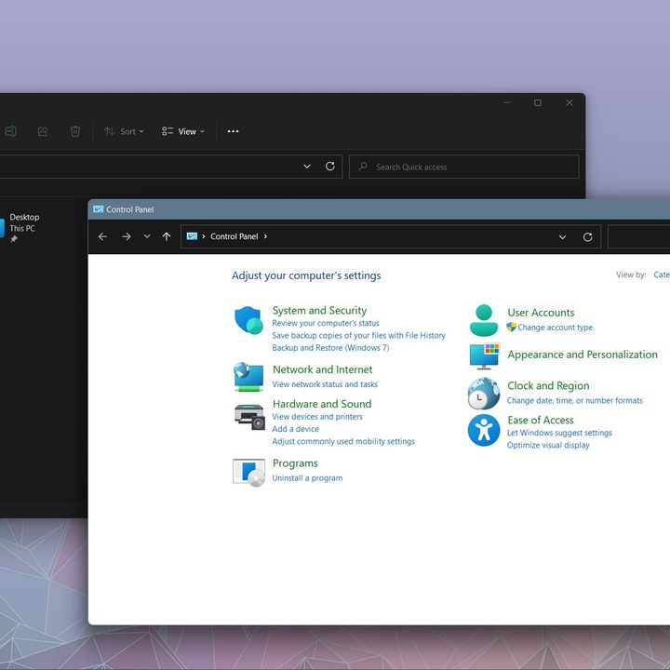
Task: Click the Rename icon in File Explorer toolbar
Action: click(10, 131)
